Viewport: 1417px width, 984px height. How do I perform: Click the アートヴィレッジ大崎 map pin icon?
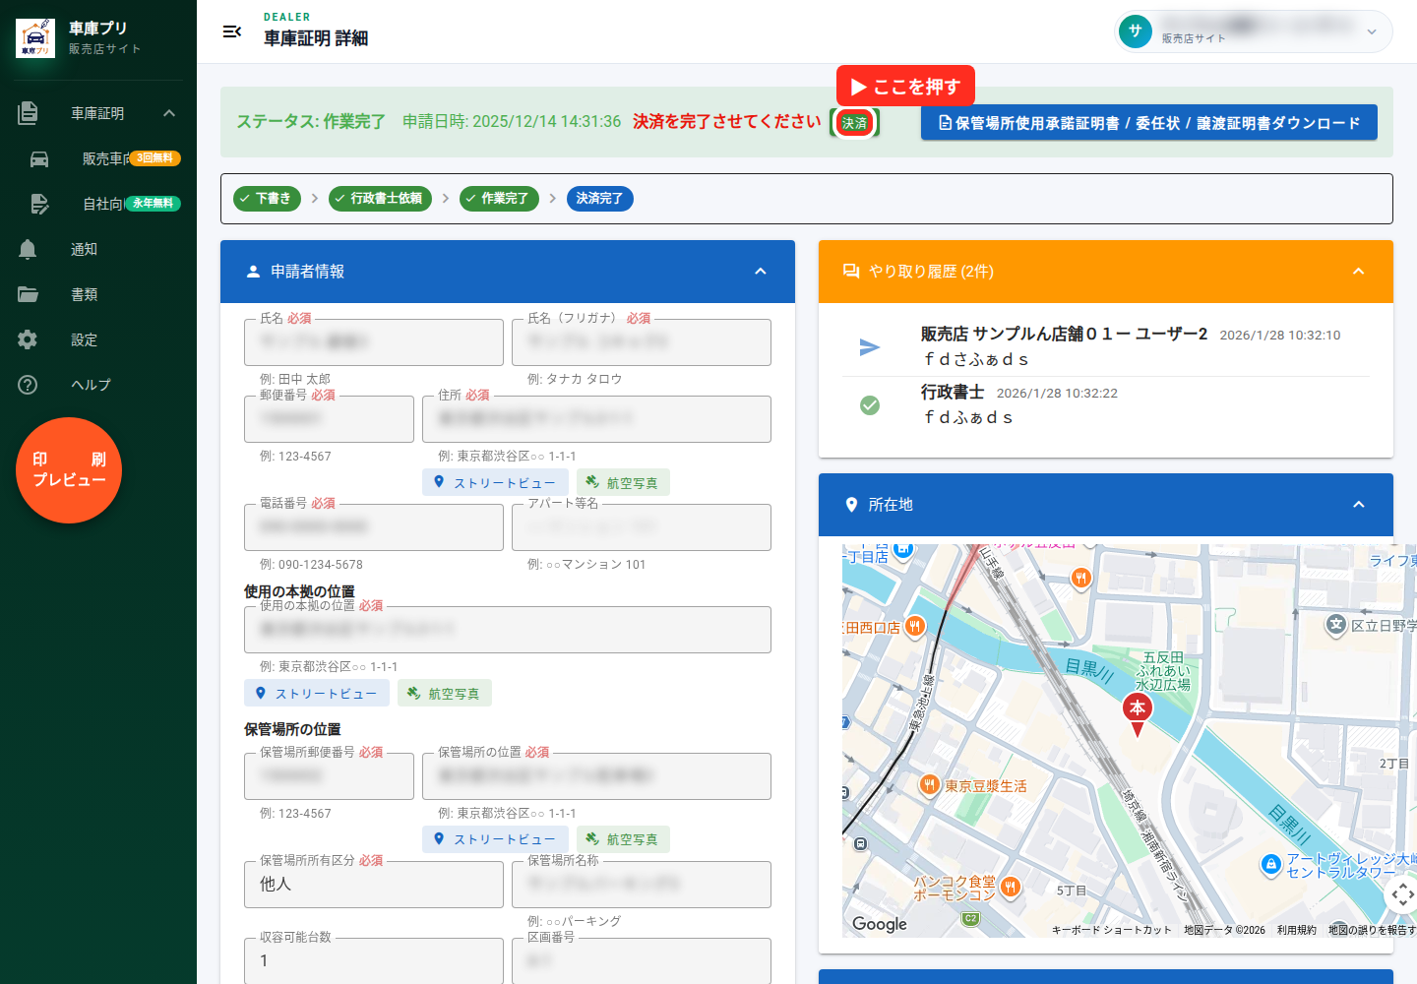click(1271, 865)
